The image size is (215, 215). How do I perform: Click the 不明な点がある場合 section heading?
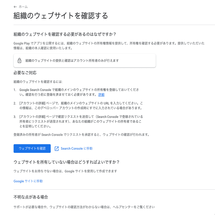[31, 197]
